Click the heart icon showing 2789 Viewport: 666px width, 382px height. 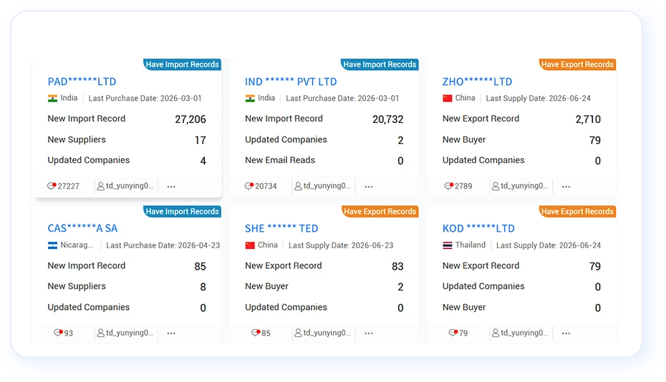click(x=448, y=186)
